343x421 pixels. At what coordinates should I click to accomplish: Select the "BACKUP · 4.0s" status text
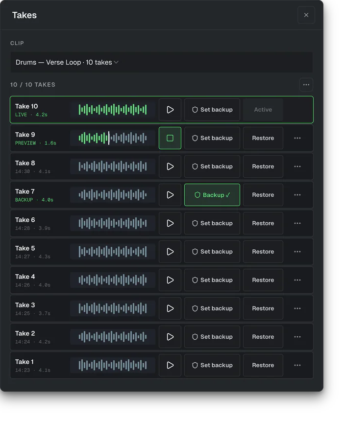34,200
